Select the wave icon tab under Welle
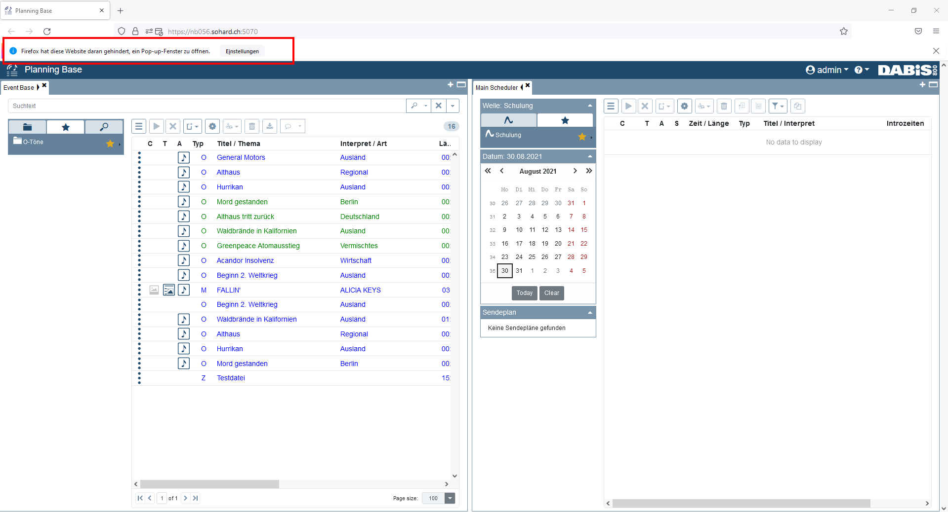Viewport: 948px width, 512px height. click(508, 120)
